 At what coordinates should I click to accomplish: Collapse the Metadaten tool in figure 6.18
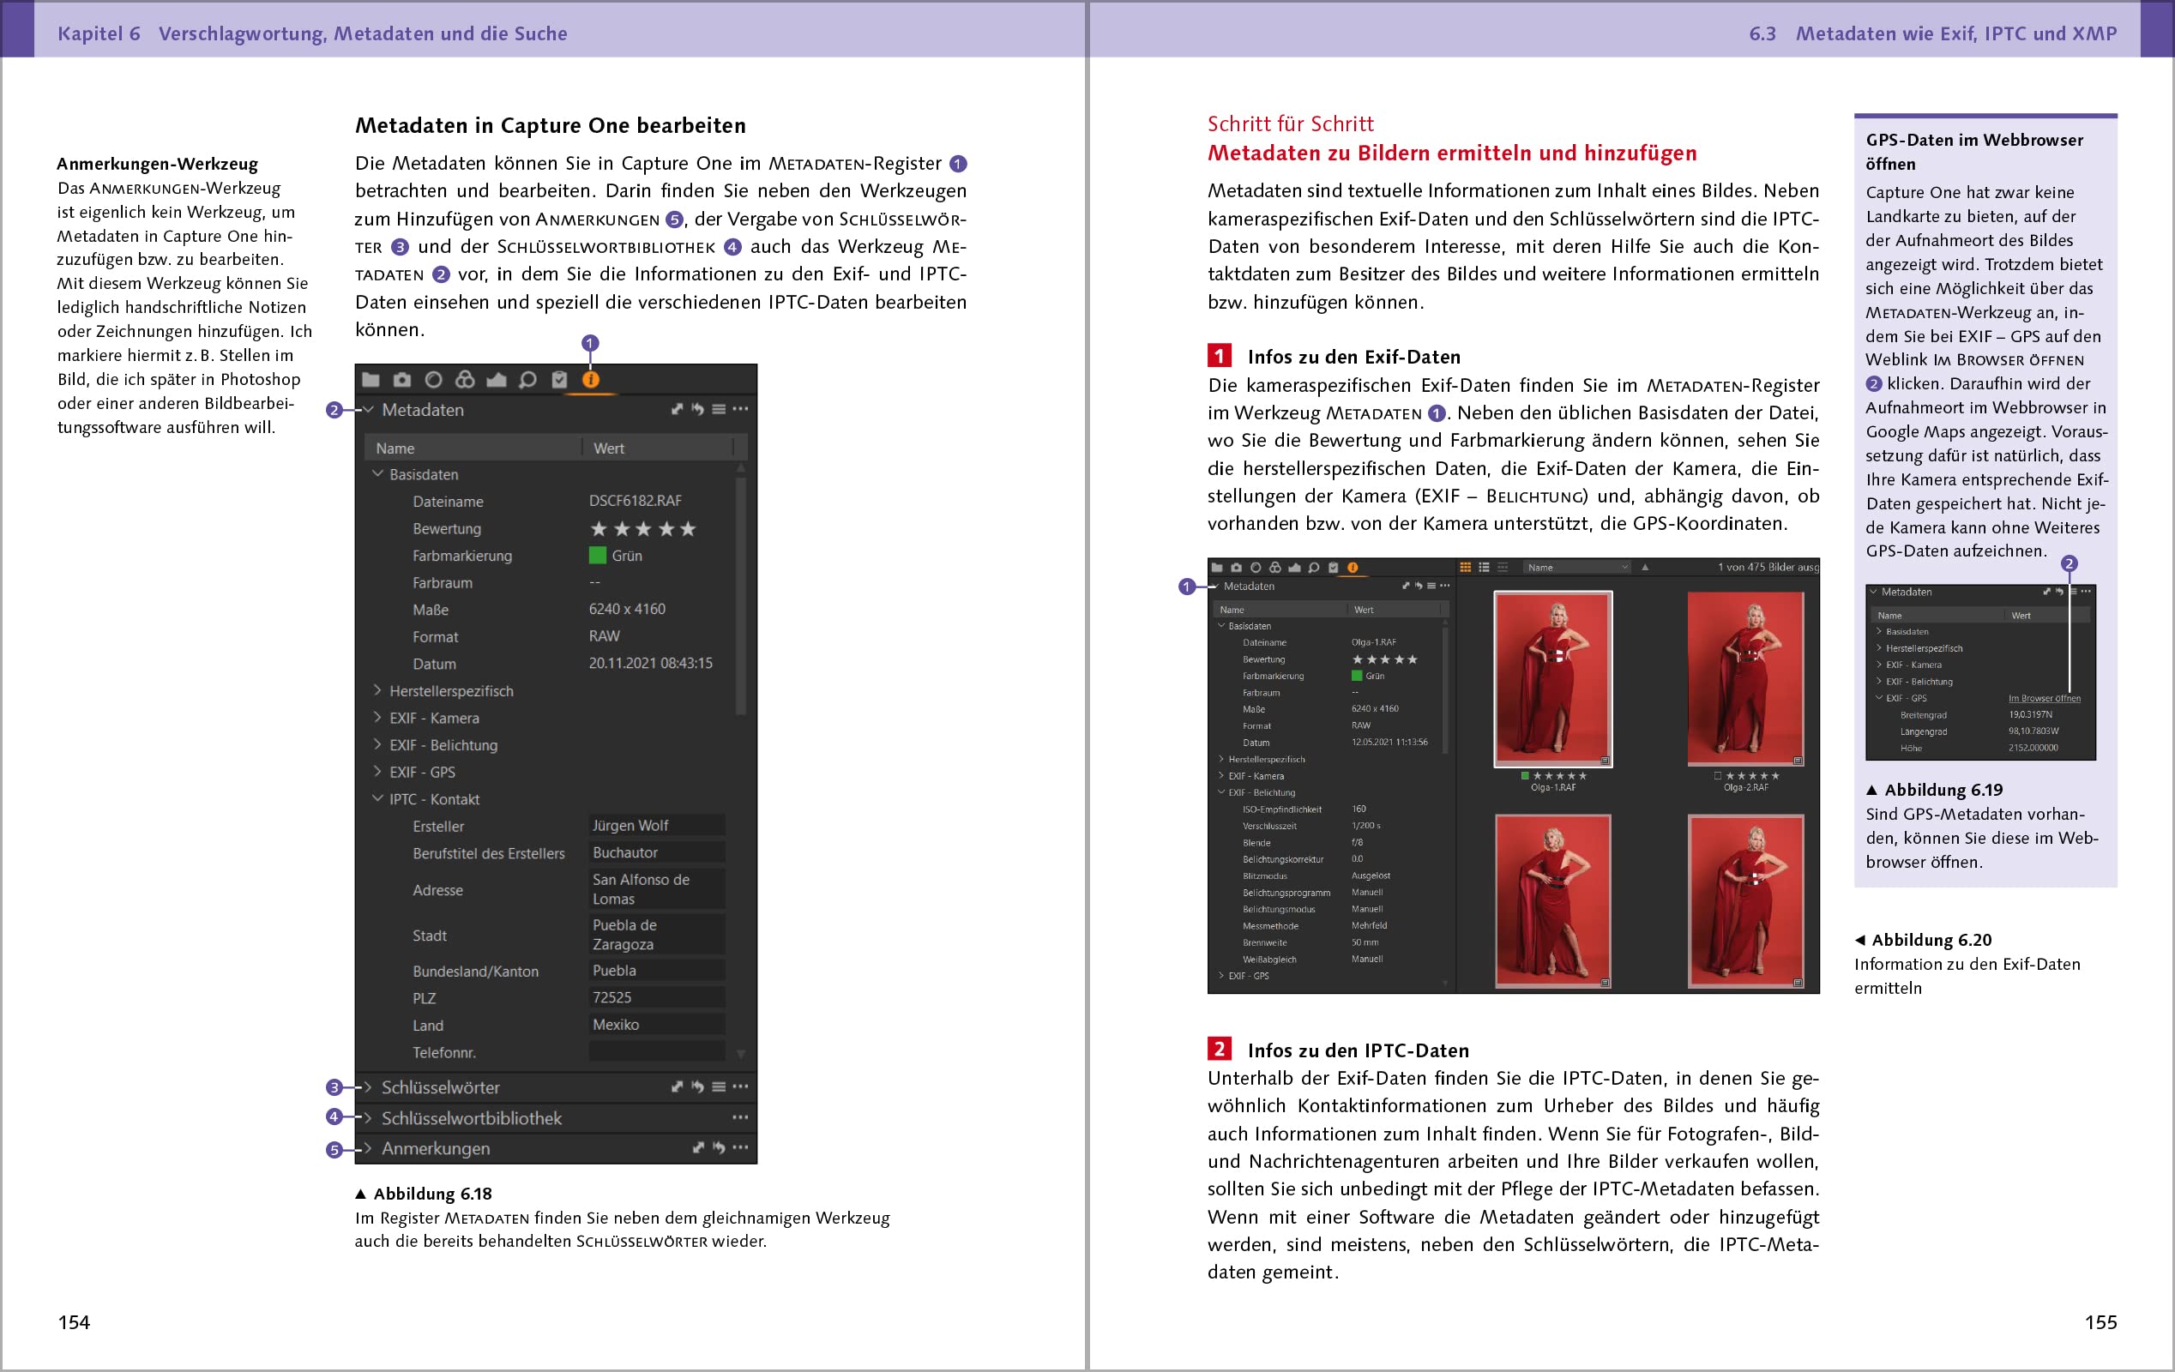point(369,409)
